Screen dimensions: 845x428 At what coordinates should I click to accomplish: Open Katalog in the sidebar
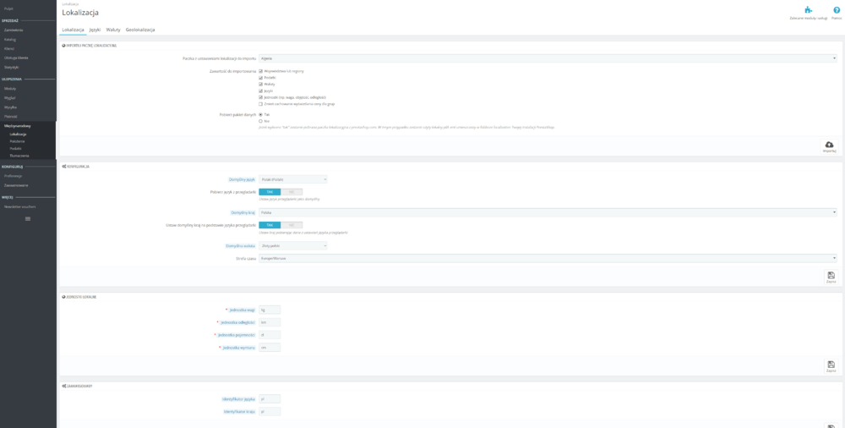[10, 40]
